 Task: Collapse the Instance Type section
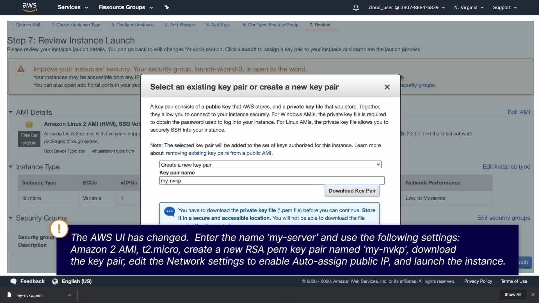(11, 167)
